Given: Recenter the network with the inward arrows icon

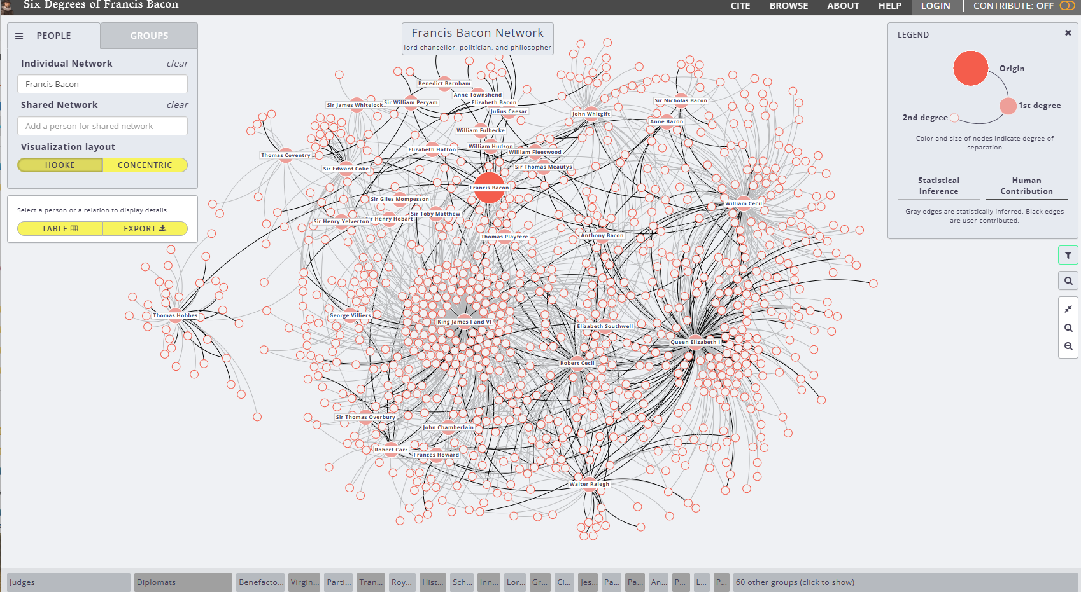Looking at the screenshot, I should [x=1068, y=309].
